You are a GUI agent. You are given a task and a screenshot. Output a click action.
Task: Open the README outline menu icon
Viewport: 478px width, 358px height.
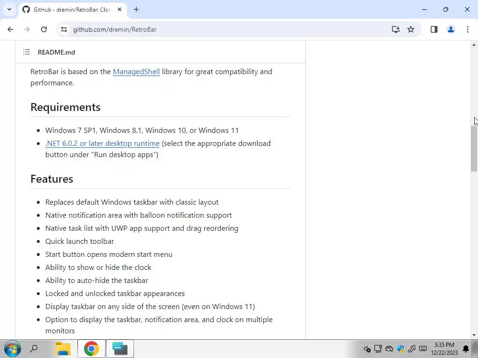point(27,52)
